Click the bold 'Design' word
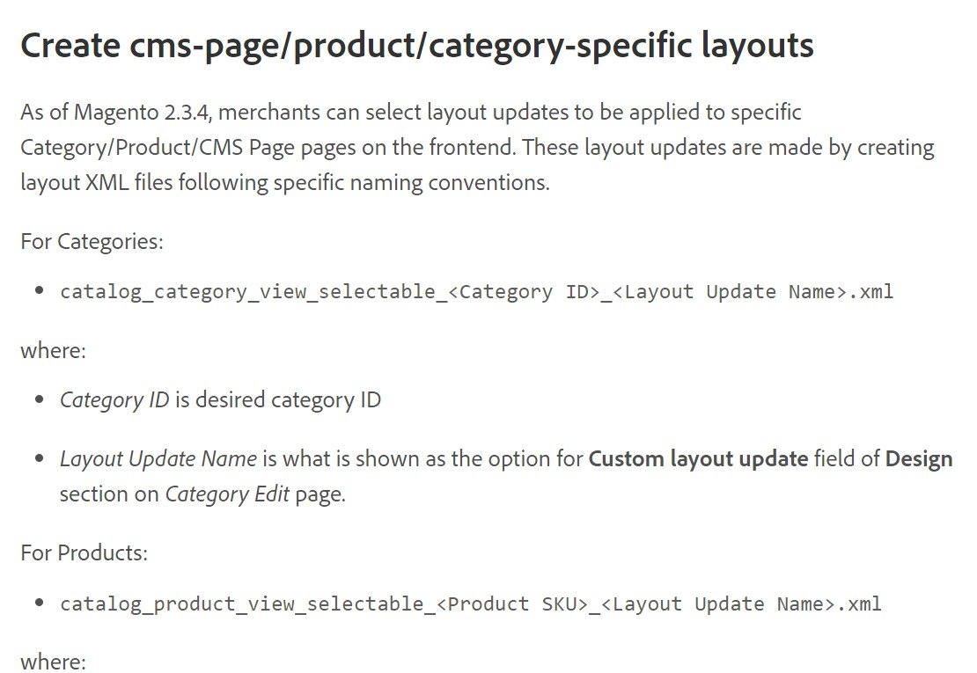This screenshot has width=977, height=673. coord(918,458)
